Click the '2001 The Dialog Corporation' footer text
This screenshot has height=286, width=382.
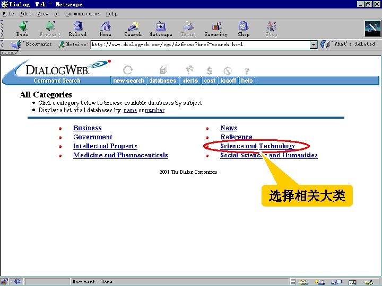tap(188, 172)
